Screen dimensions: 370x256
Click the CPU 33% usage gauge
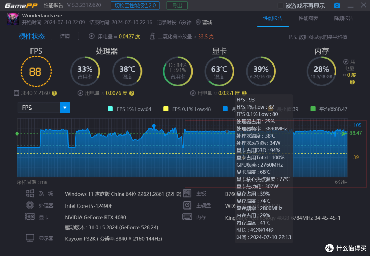(x=85, y=71)
